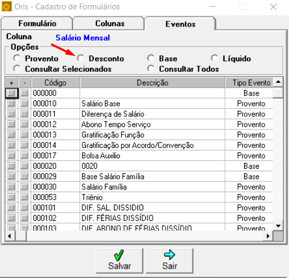
Task: Click the plus column header
Action: click(11, 83)
